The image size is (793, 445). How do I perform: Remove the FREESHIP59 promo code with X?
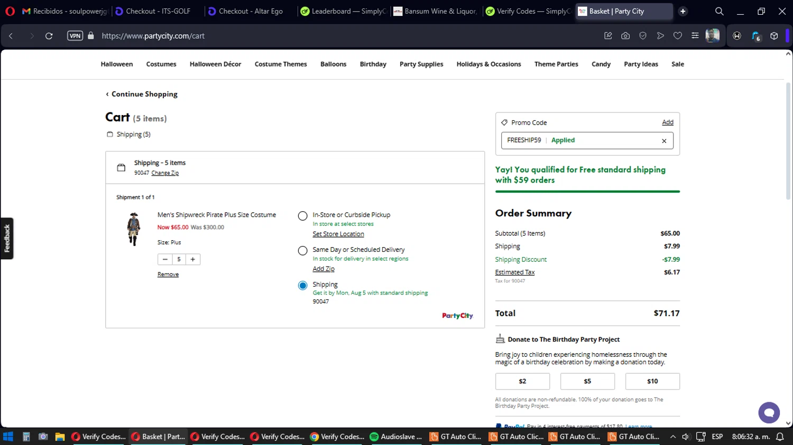point(664,141)
